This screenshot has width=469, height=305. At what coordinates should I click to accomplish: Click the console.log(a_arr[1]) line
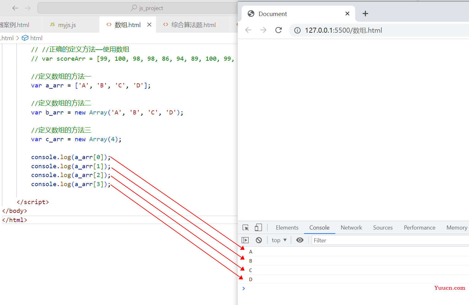71,166
